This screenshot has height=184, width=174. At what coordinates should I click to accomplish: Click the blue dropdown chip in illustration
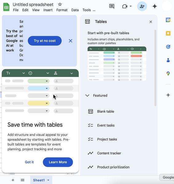(x=39, y=88)
